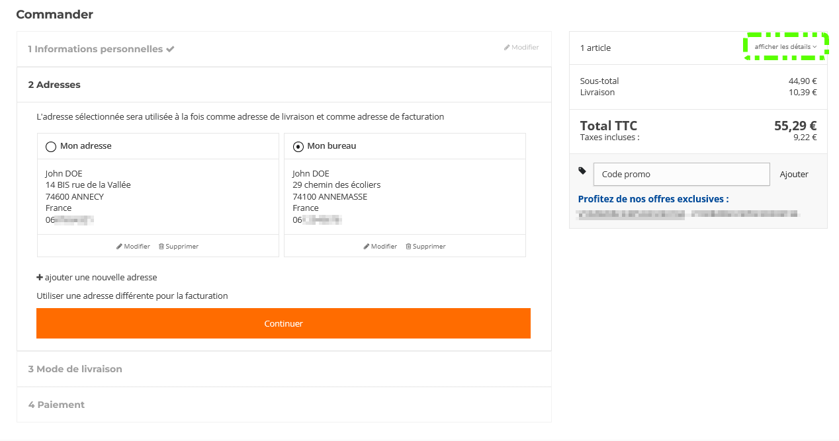The height and width of the screenshot is (441, 839).
Task: Click into the Code promo field
Action: [682, 175]
